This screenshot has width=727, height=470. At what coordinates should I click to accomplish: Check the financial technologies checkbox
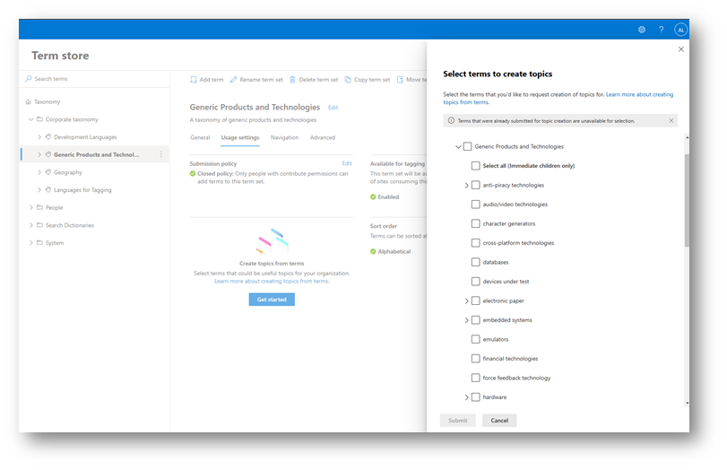476,359
